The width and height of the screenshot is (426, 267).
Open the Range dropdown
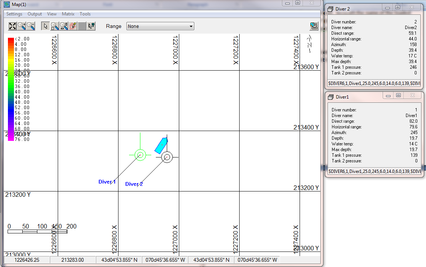(160, 26)
